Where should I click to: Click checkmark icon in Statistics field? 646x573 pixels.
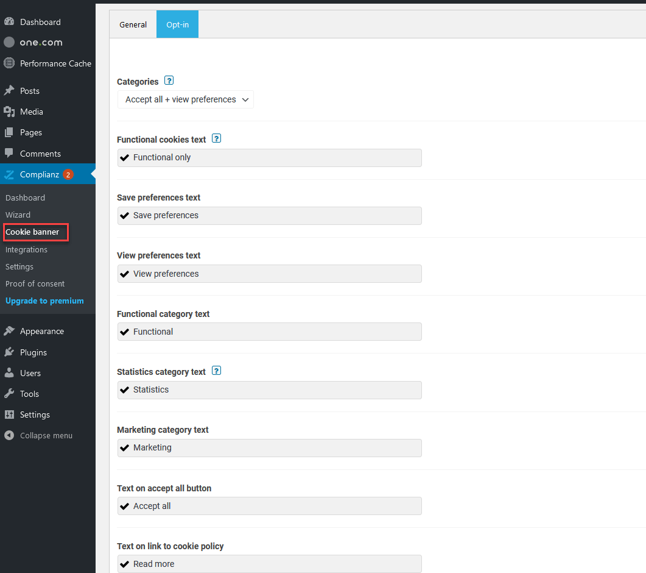[x=124, y=390]
